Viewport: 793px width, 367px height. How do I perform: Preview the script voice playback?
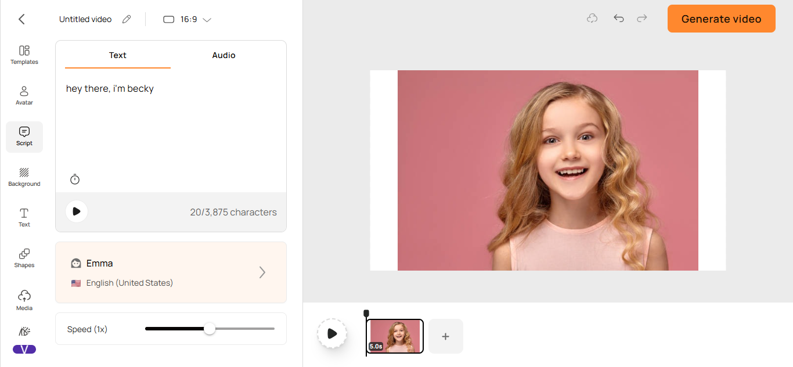77,211
